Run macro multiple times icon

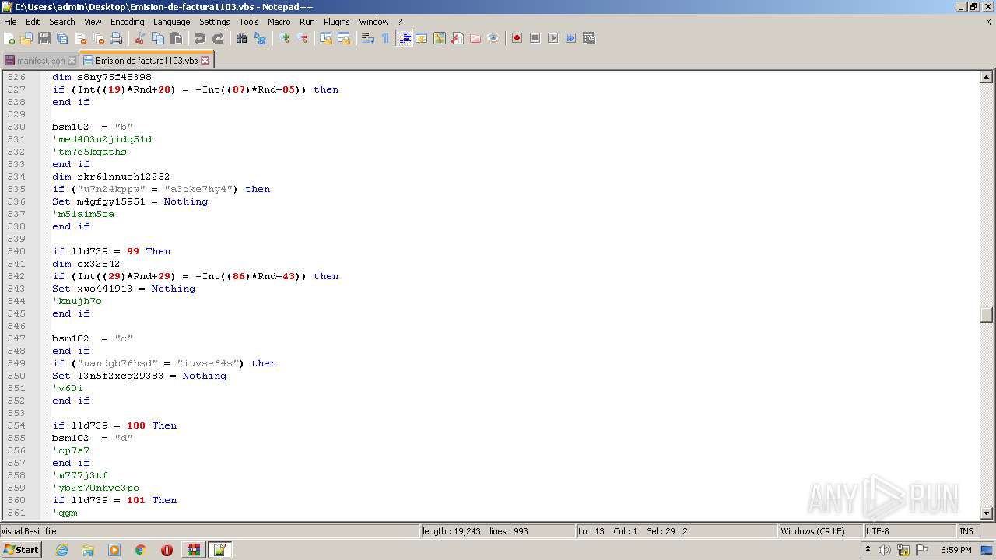pos(570,38)
